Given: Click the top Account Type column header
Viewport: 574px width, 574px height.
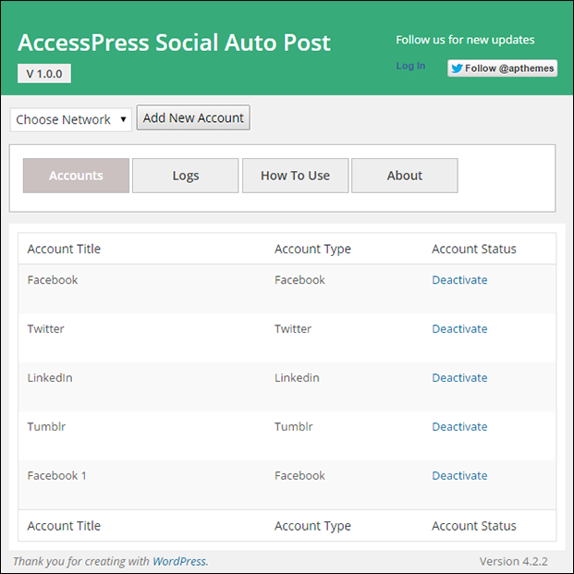Looking at the screenshot, I should click(x=313, y=249).
